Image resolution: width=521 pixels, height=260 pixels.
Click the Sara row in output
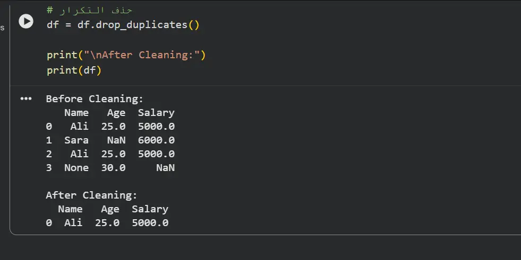[76, 140]
